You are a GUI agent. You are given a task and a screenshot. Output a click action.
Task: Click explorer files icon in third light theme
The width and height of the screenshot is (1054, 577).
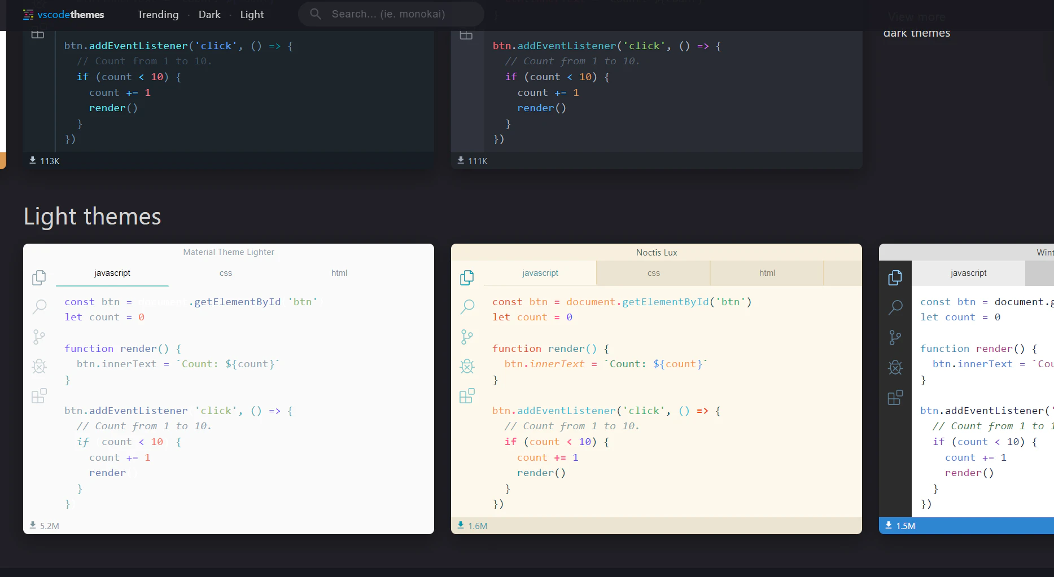tap(895, 278)
